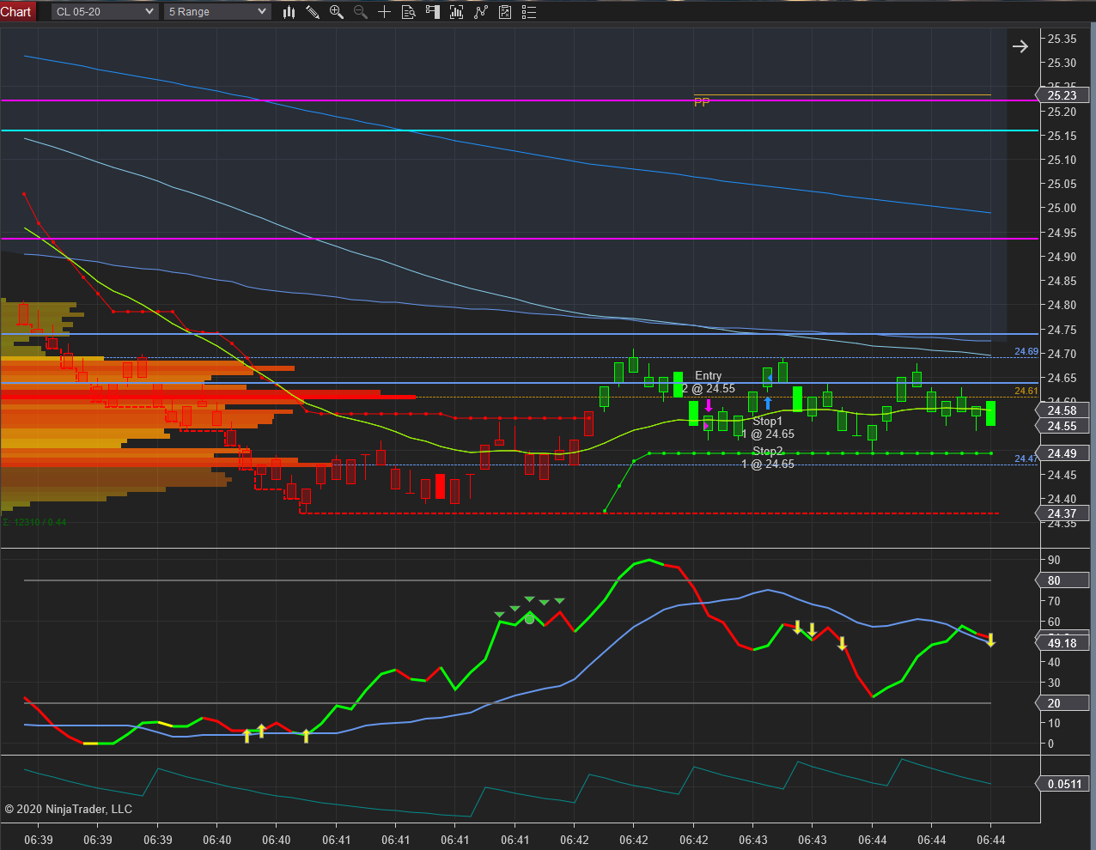1096x850 pixels.
Task: Click the zoom in magnifier icon
Action: tap(337, 12)
